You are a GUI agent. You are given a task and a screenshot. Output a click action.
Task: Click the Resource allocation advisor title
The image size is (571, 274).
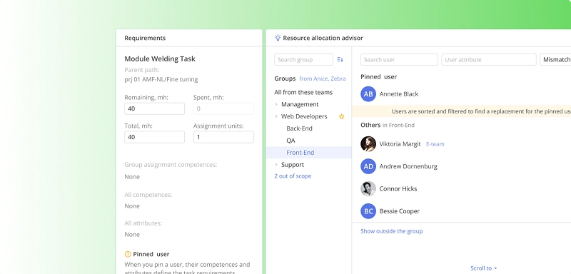[x=323, y=38]
